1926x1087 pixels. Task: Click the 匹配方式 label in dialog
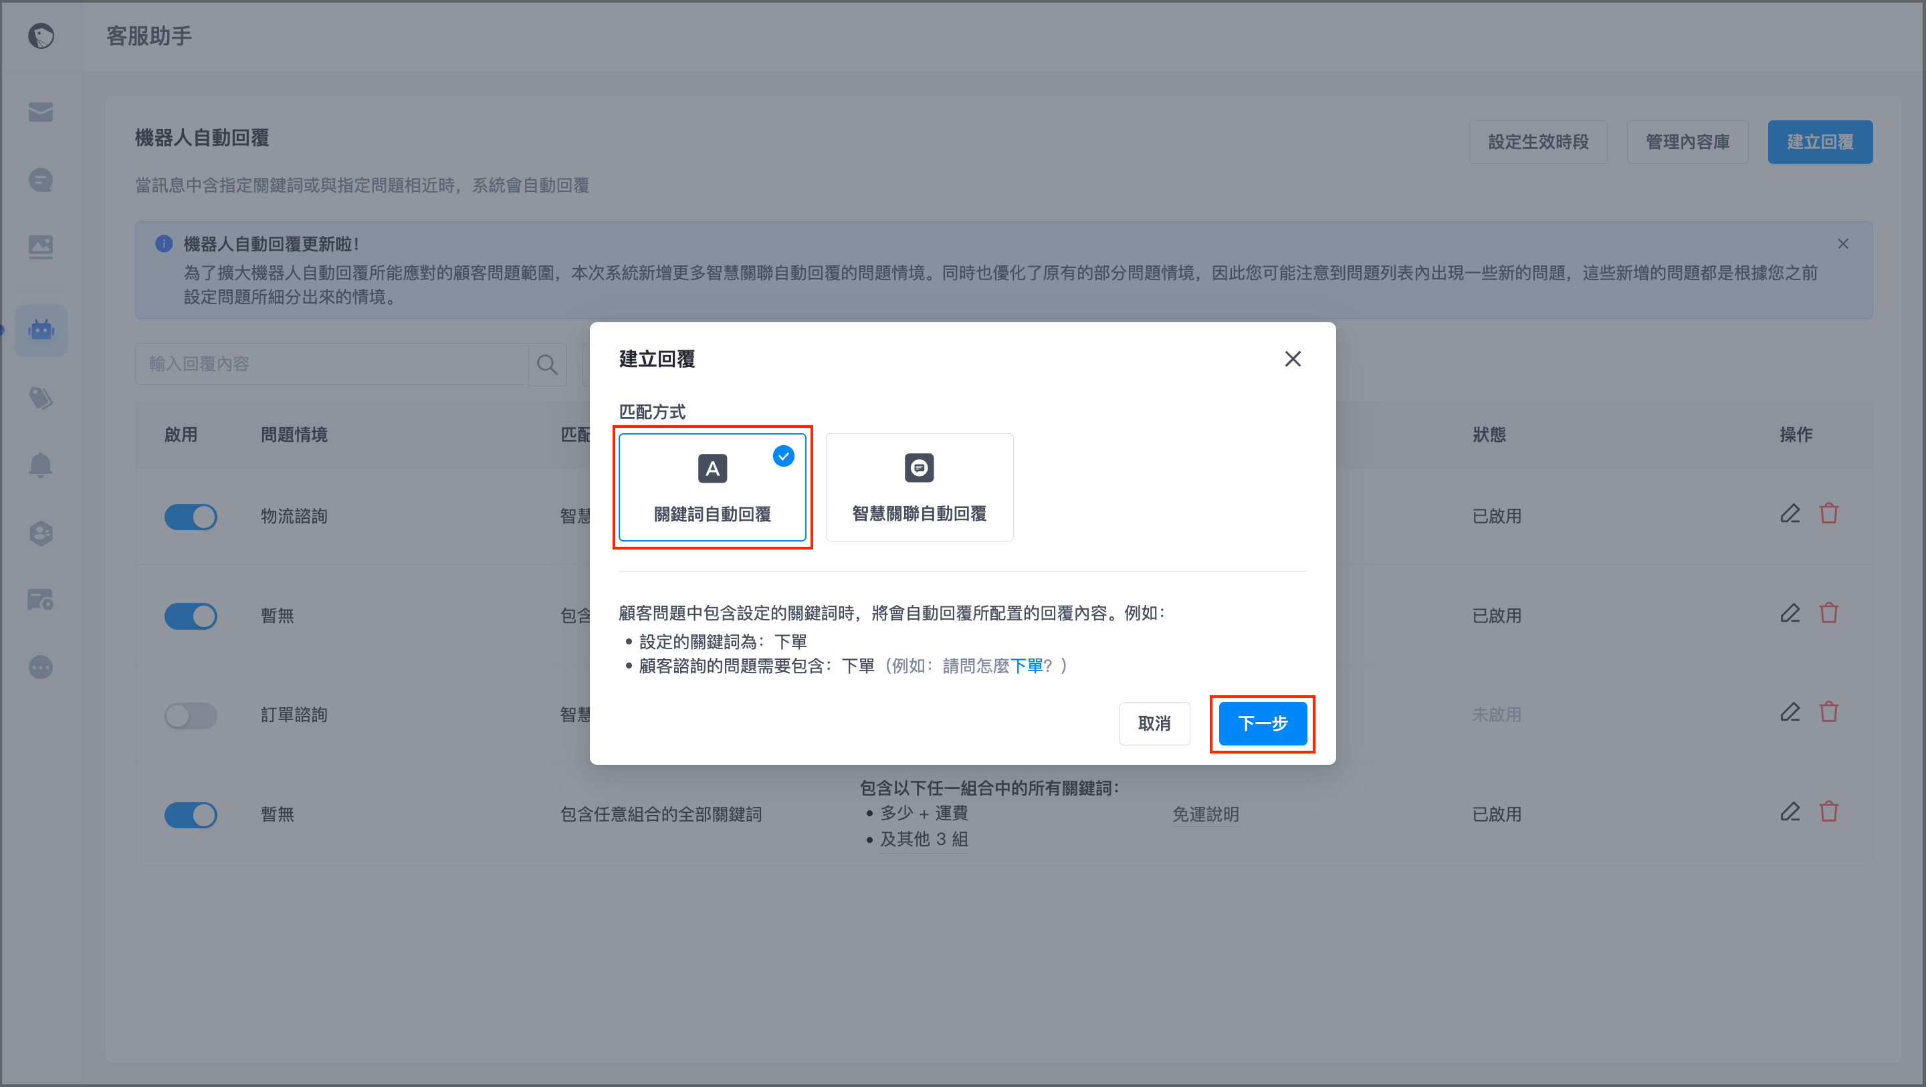652,412
